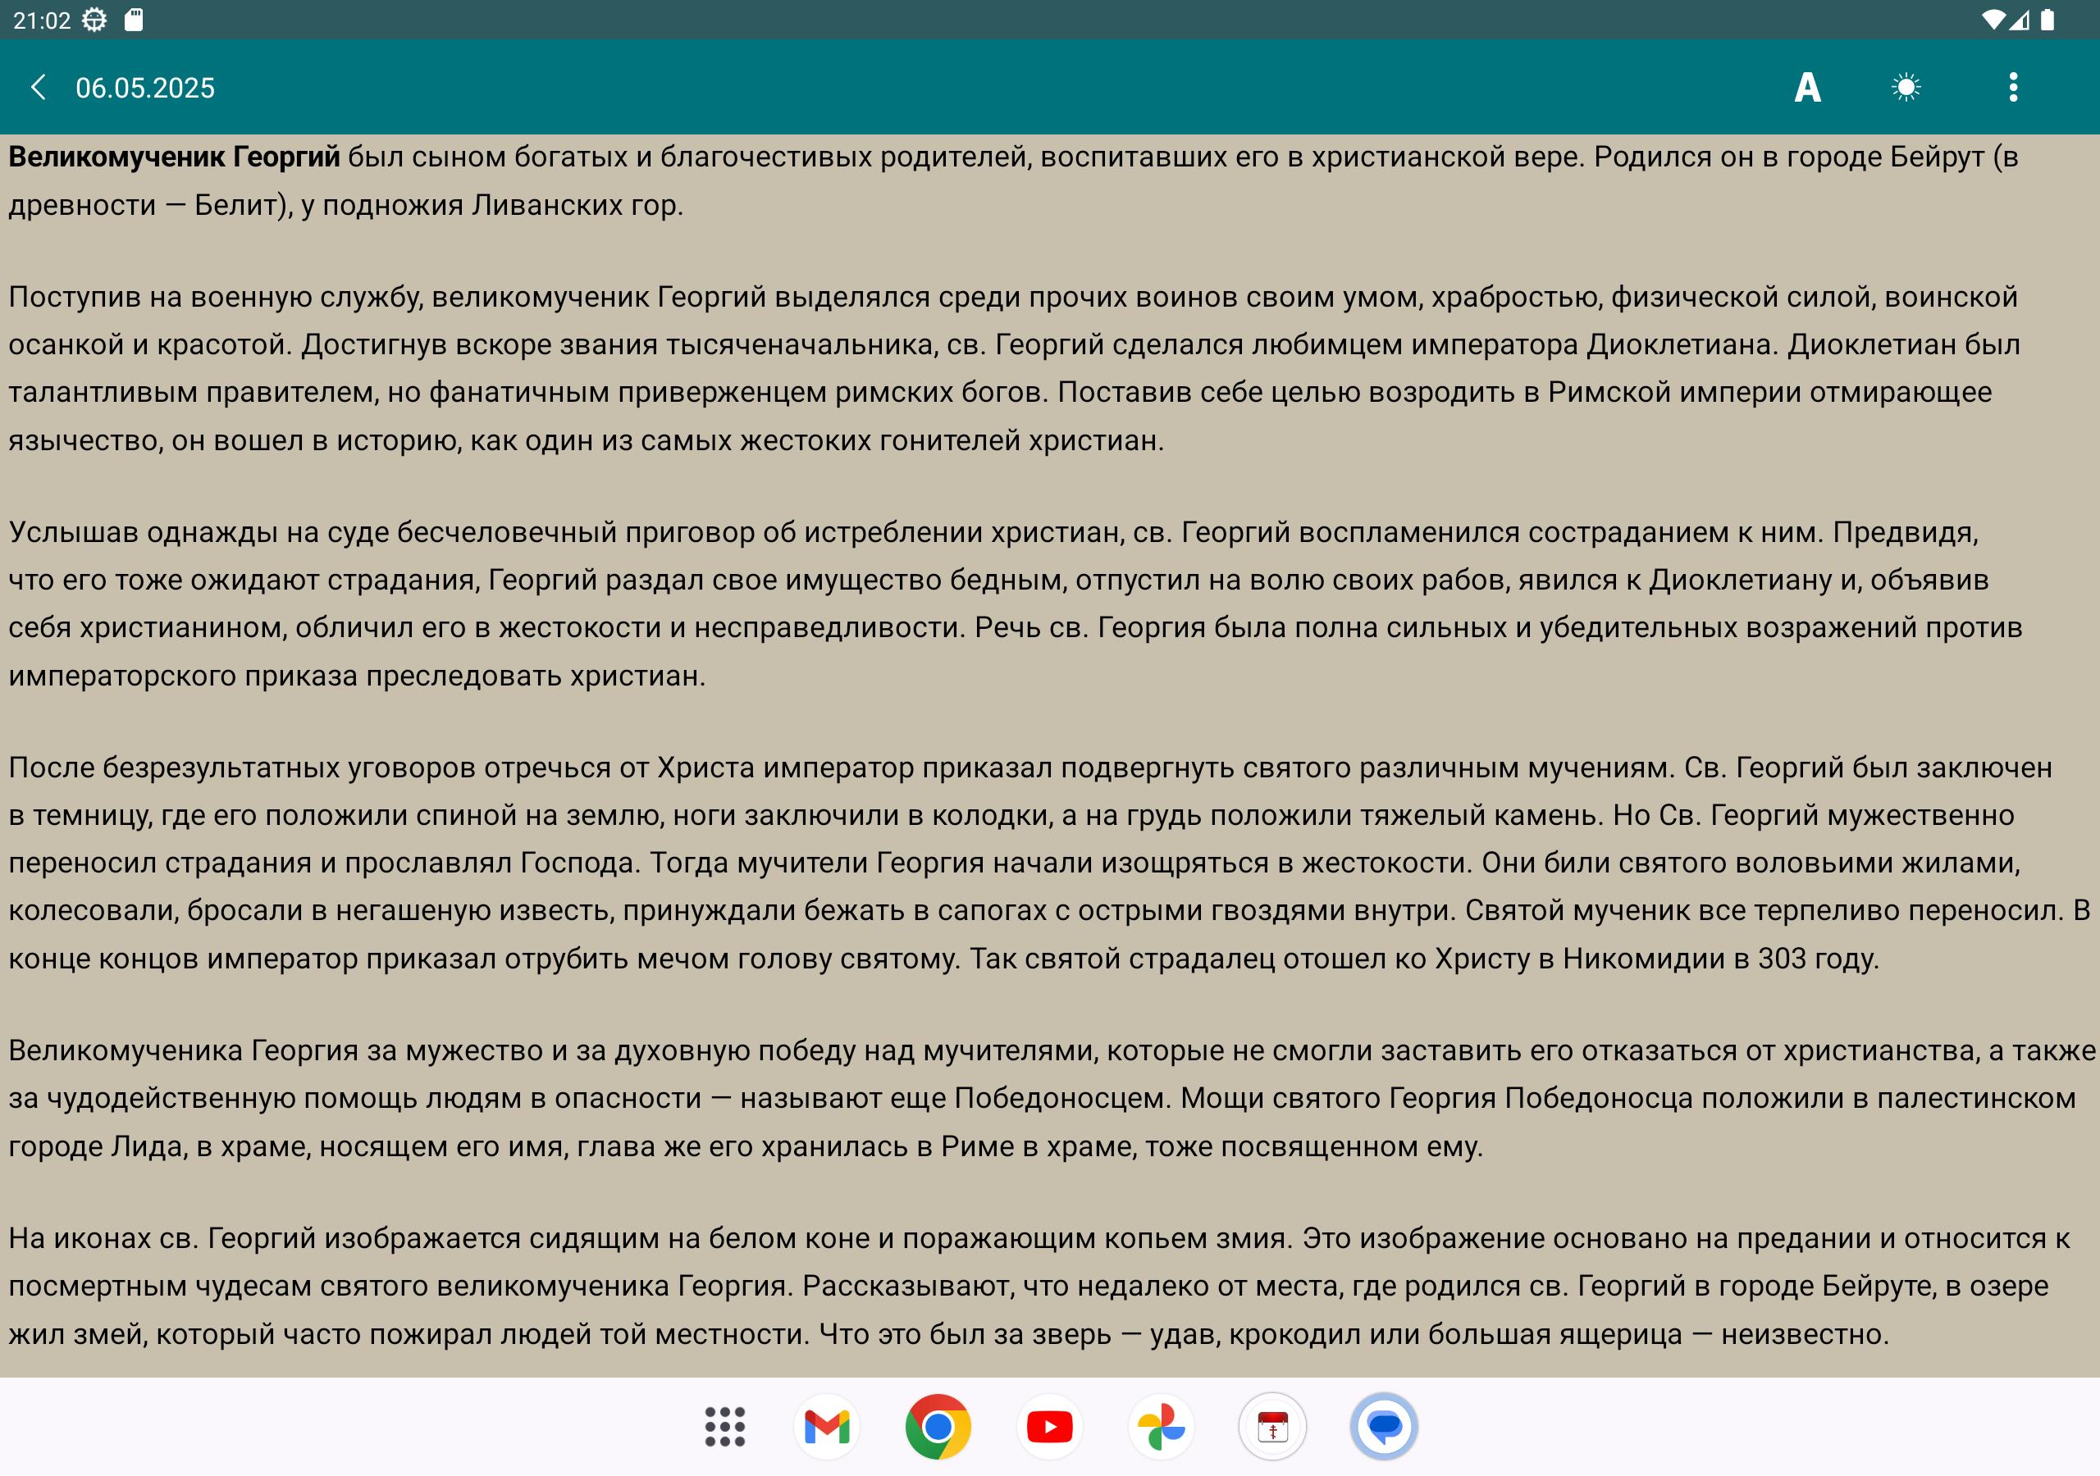Open Chrome browser from taskbar
This screenshot has width=2100, height=1476.
[938, 1427]
